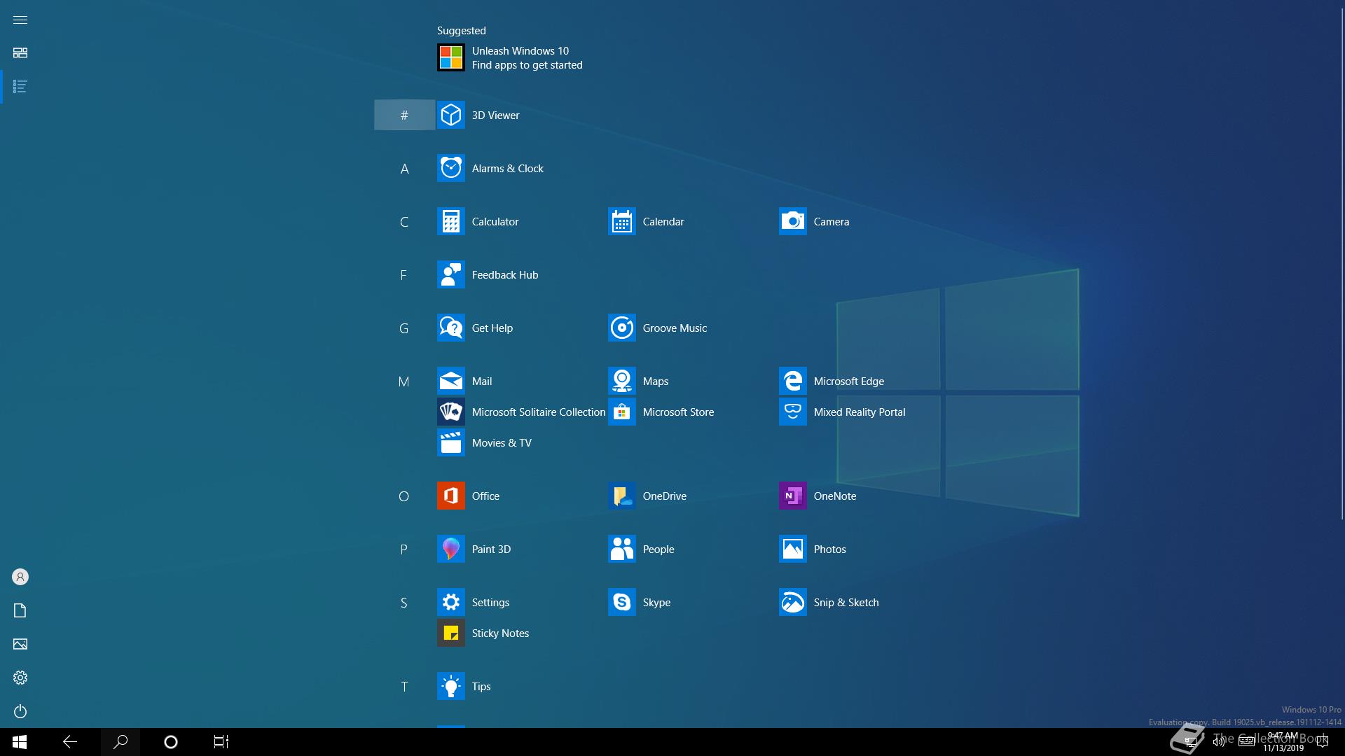This screenshot has width=1345, height=756.
Task: Open Pictures from the sidebar
Action: click(x=20, y=644)
